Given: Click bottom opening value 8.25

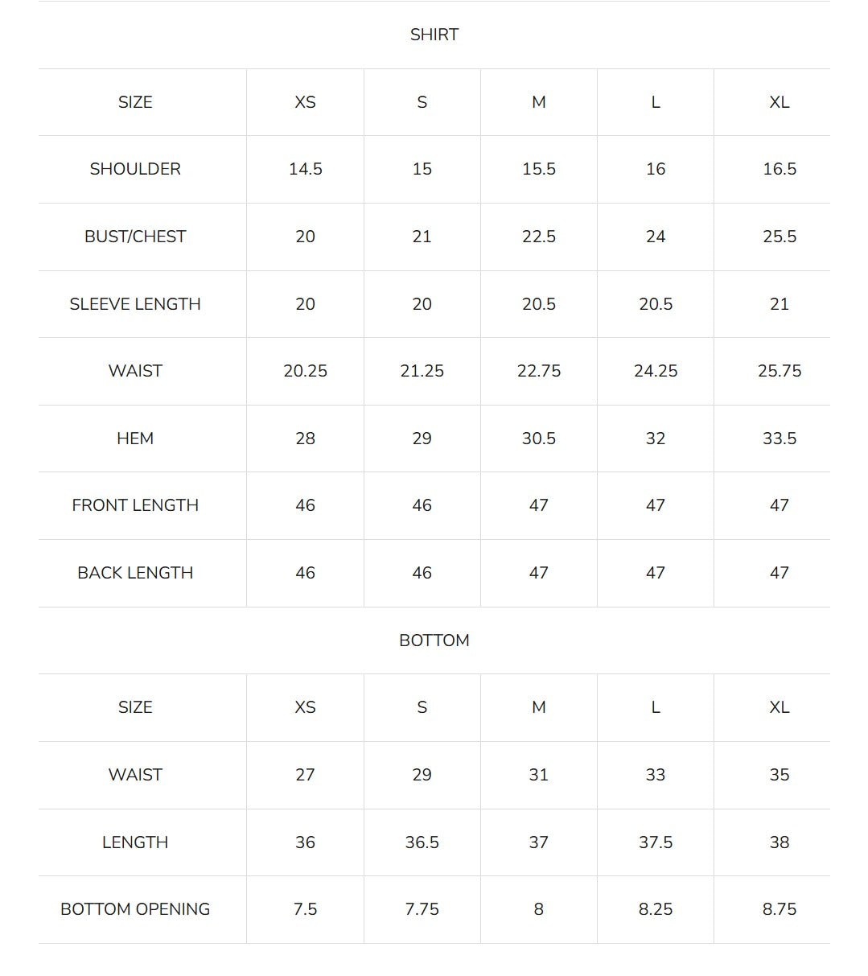Looking at the screenshot, I should pyautogui.click(x=656, y=909).
